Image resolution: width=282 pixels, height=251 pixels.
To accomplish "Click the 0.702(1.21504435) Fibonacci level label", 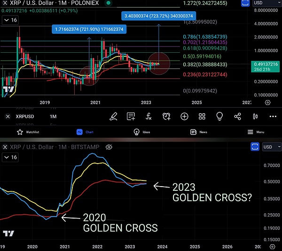I will [x=205, y=42].
